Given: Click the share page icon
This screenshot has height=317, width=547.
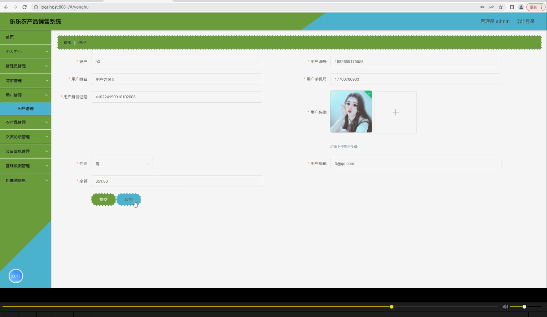Looking at the screenshot, I should pos(491,7).
